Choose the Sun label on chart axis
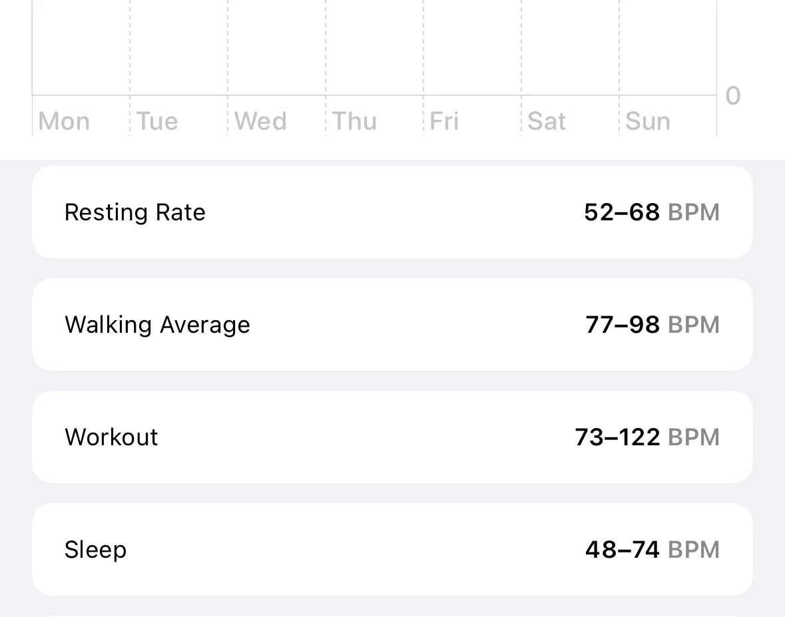Image resolution: width=785 pixels, height=617 pixels. point(648,121)
